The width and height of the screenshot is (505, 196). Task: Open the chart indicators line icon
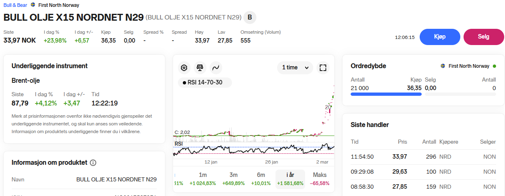click(215, 68)
